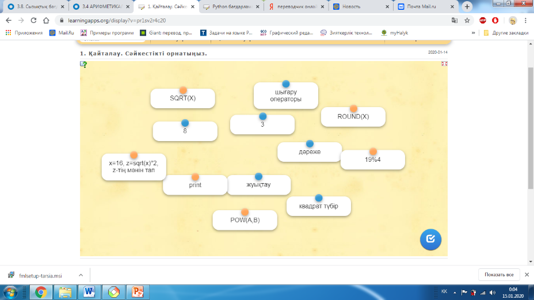
Task: Toggle fullscreen icon at exercise top-right
Action: click(444, 64)
